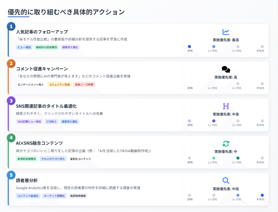Select the 1ヶ月内 purple dot in SNS関連記事 timeline

[214, 121]
